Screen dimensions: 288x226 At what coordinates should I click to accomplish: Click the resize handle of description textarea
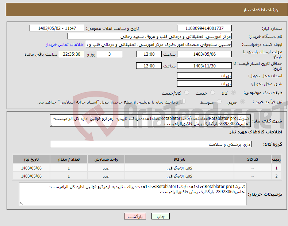pyautogui.click(x=52, y=125)
